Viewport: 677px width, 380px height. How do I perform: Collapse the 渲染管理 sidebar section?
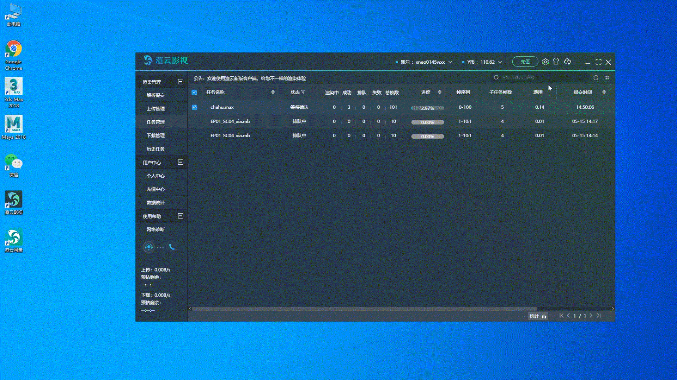pos(181,82)
